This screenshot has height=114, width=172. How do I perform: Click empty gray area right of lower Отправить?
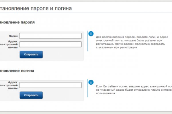pyautogui.click(x=63, y=95)
